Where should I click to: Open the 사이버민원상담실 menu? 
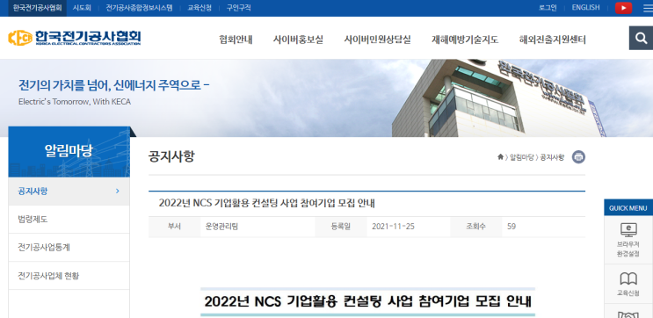click(x=377, y=40)
